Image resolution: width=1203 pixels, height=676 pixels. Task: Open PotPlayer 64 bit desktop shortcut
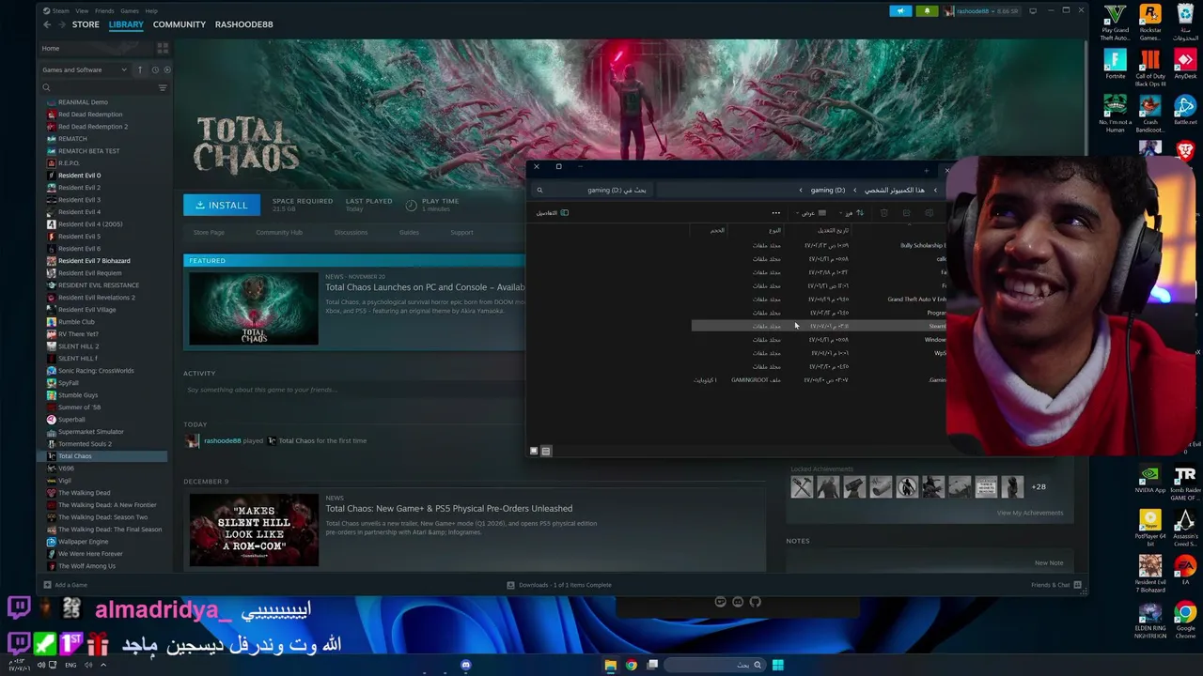1149,528
